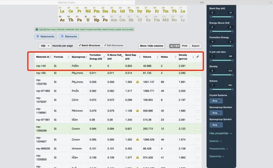Open Crystal Systems Any dropdown
The image size is (273, 168).
tap(216, 101)
